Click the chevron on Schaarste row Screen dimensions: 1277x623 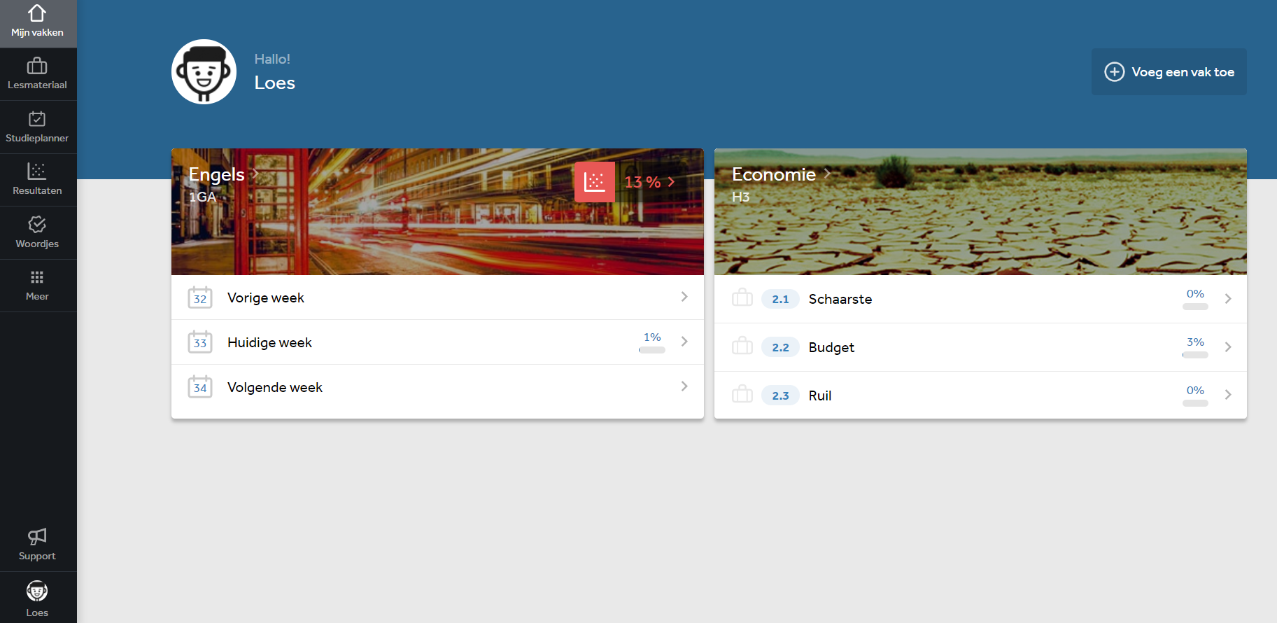[1228, 298]
